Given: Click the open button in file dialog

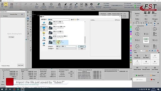Looking at the screenshot, I should coord(82,46).
